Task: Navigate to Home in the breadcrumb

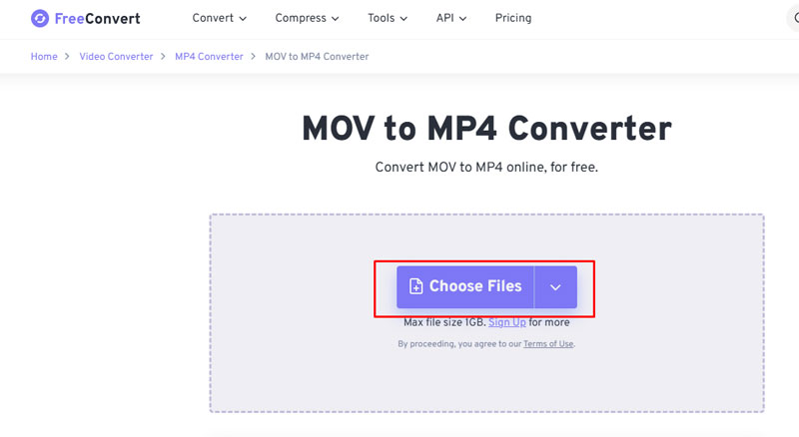Action: tap(44, 57)
